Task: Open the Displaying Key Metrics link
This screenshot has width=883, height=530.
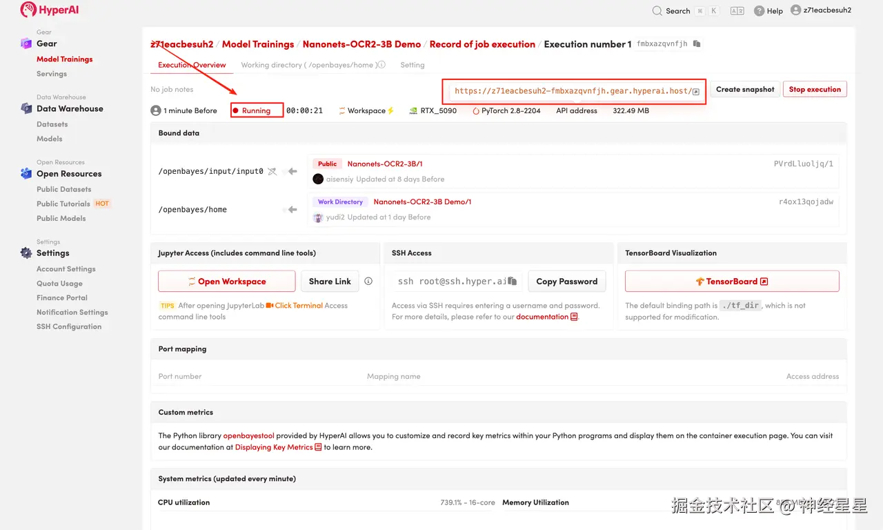Action: (278, 447)
